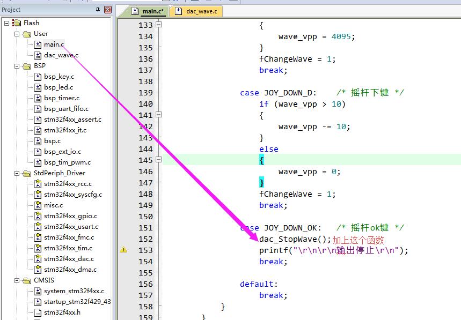
Task: Select the StdPeriph_Driver folder icon
Action: (27, 173)
